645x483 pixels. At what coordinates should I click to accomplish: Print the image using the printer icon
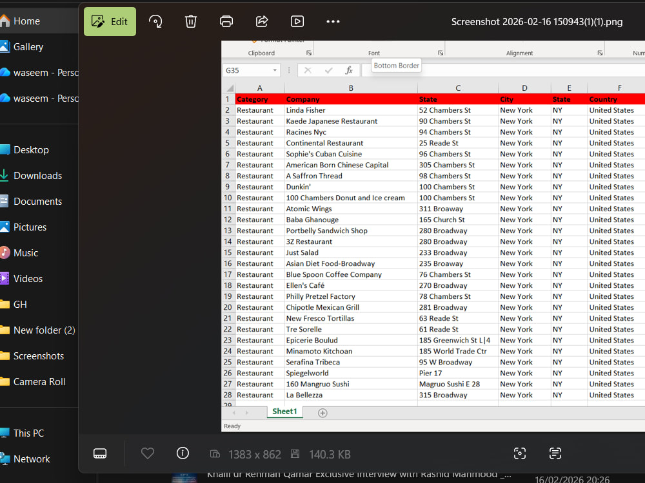226,21
